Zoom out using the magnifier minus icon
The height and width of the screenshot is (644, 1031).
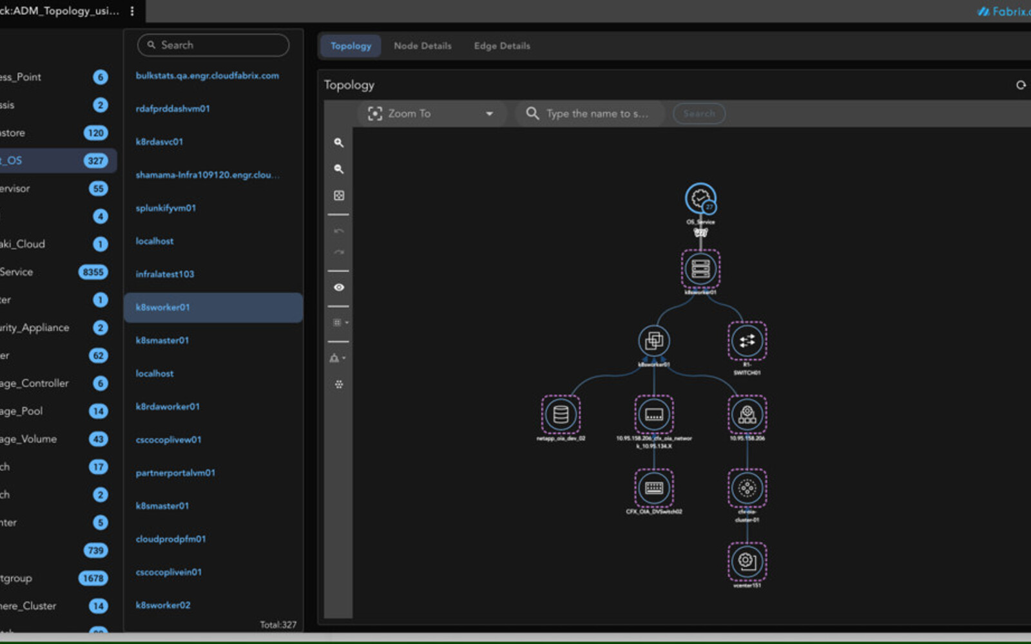click(338, 169)
